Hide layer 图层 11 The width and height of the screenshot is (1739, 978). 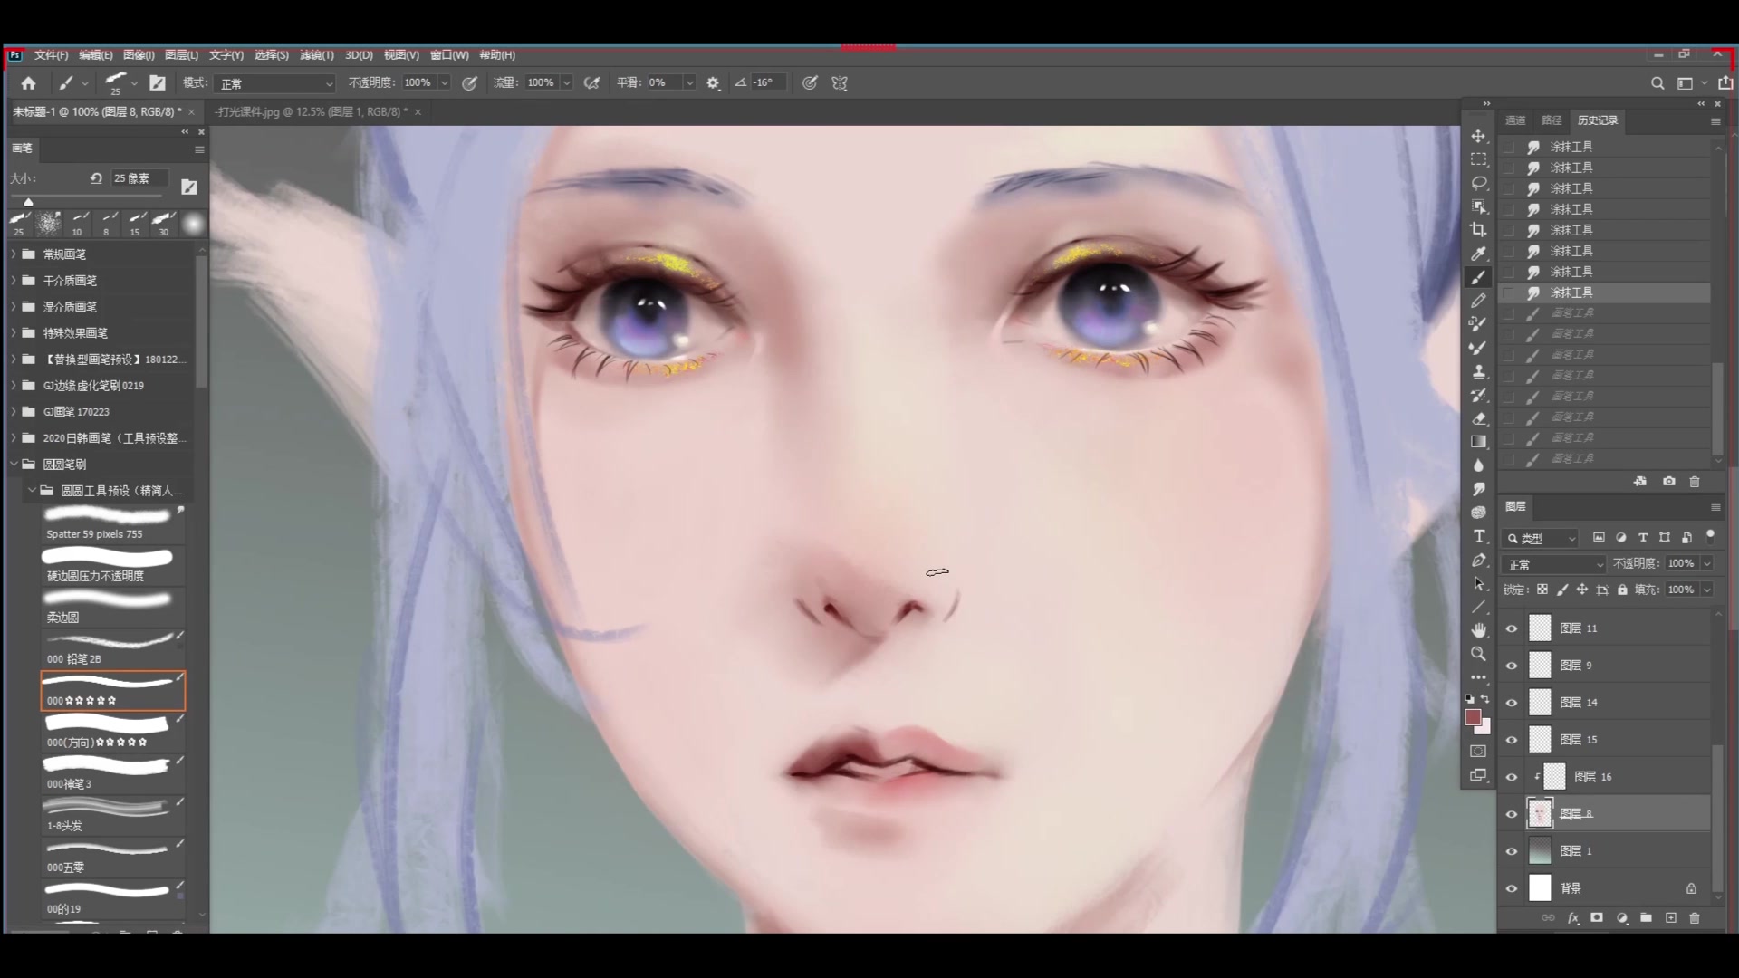pyautogui.click(x=1511, y=628)
